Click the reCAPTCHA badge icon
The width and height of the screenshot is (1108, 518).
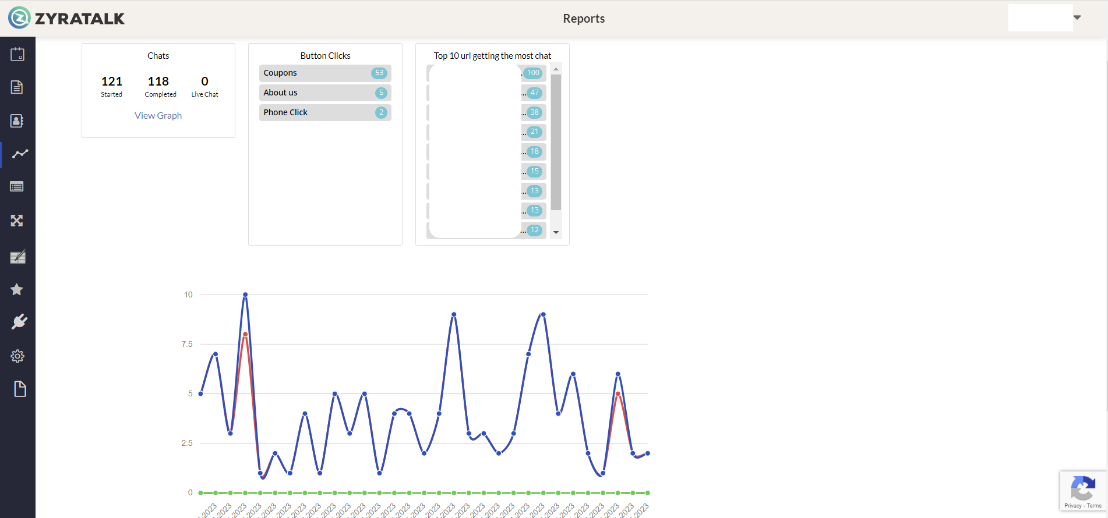1083,488
